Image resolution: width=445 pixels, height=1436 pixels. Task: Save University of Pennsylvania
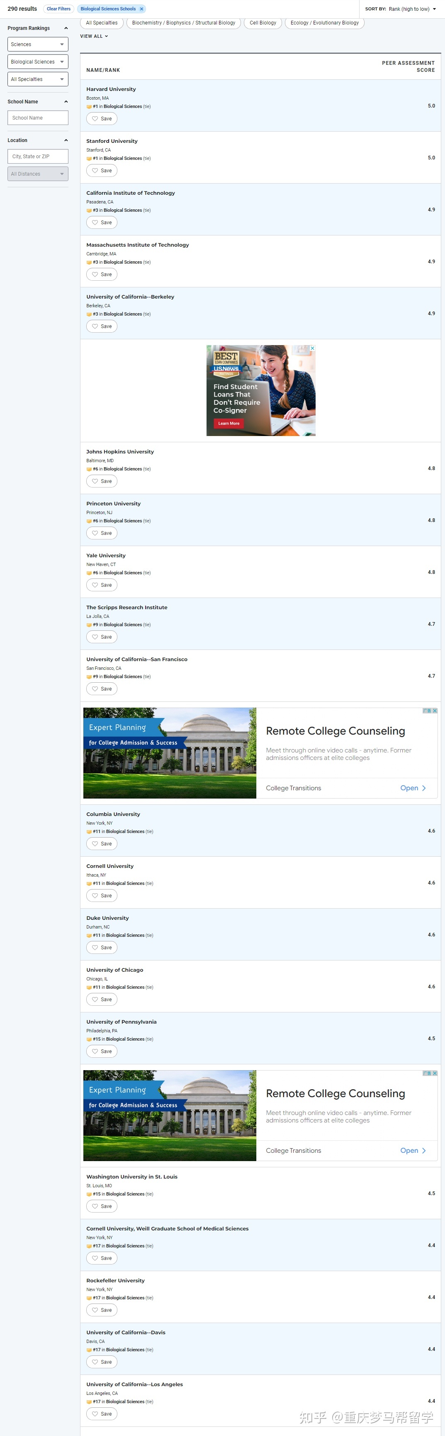(x=102, y=1051)
